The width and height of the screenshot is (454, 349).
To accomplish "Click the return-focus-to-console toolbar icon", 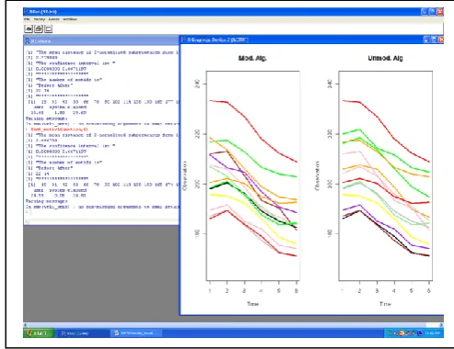I will 48,28.
